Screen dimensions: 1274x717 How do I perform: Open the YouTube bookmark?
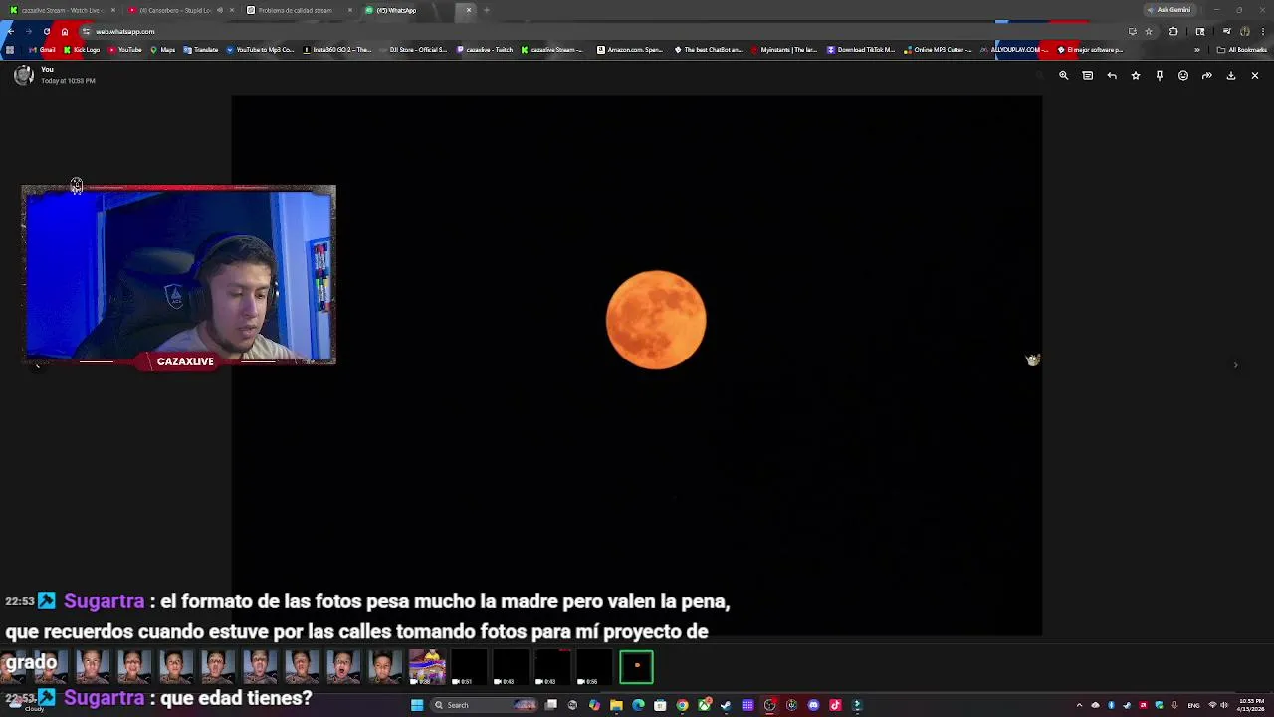tap(125, 50)
